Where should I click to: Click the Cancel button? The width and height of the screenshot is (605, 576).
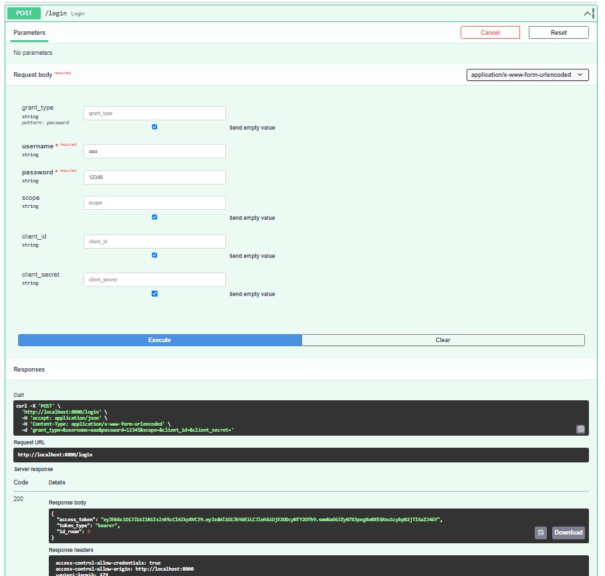(x=490, y=33)
